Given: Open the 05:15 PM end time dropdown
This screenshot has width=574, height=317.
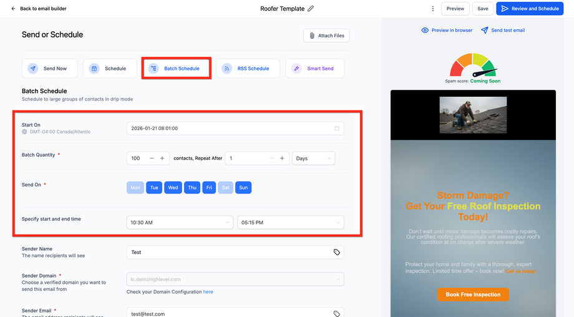Looking at the screenshot, I should (290, 222).
